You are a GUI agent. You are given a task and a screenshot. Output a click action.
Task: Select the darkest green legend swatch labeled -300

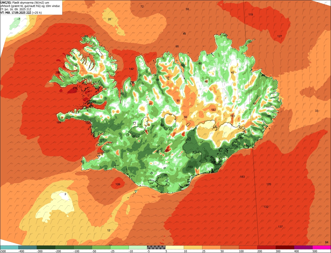tap(46, 248)
